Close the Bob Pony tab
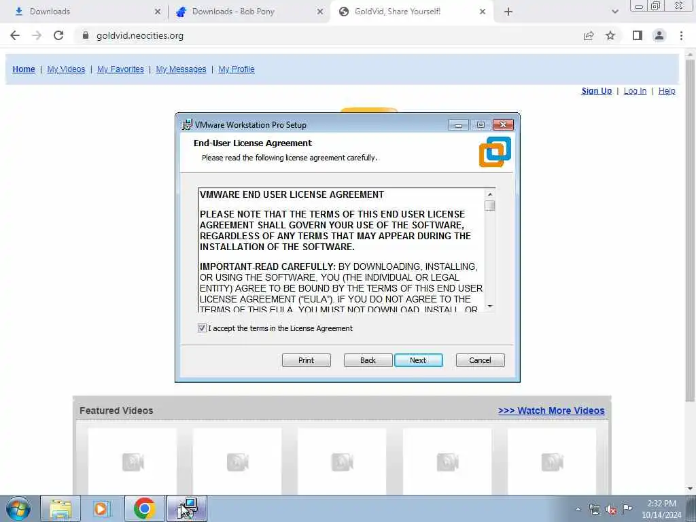The height and width of the screenshot is (522, 696). pos(320,12)
